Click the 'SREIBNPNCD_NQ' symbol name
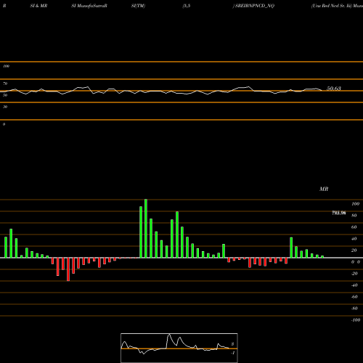363x363 pixels. [x=255, y=6]
